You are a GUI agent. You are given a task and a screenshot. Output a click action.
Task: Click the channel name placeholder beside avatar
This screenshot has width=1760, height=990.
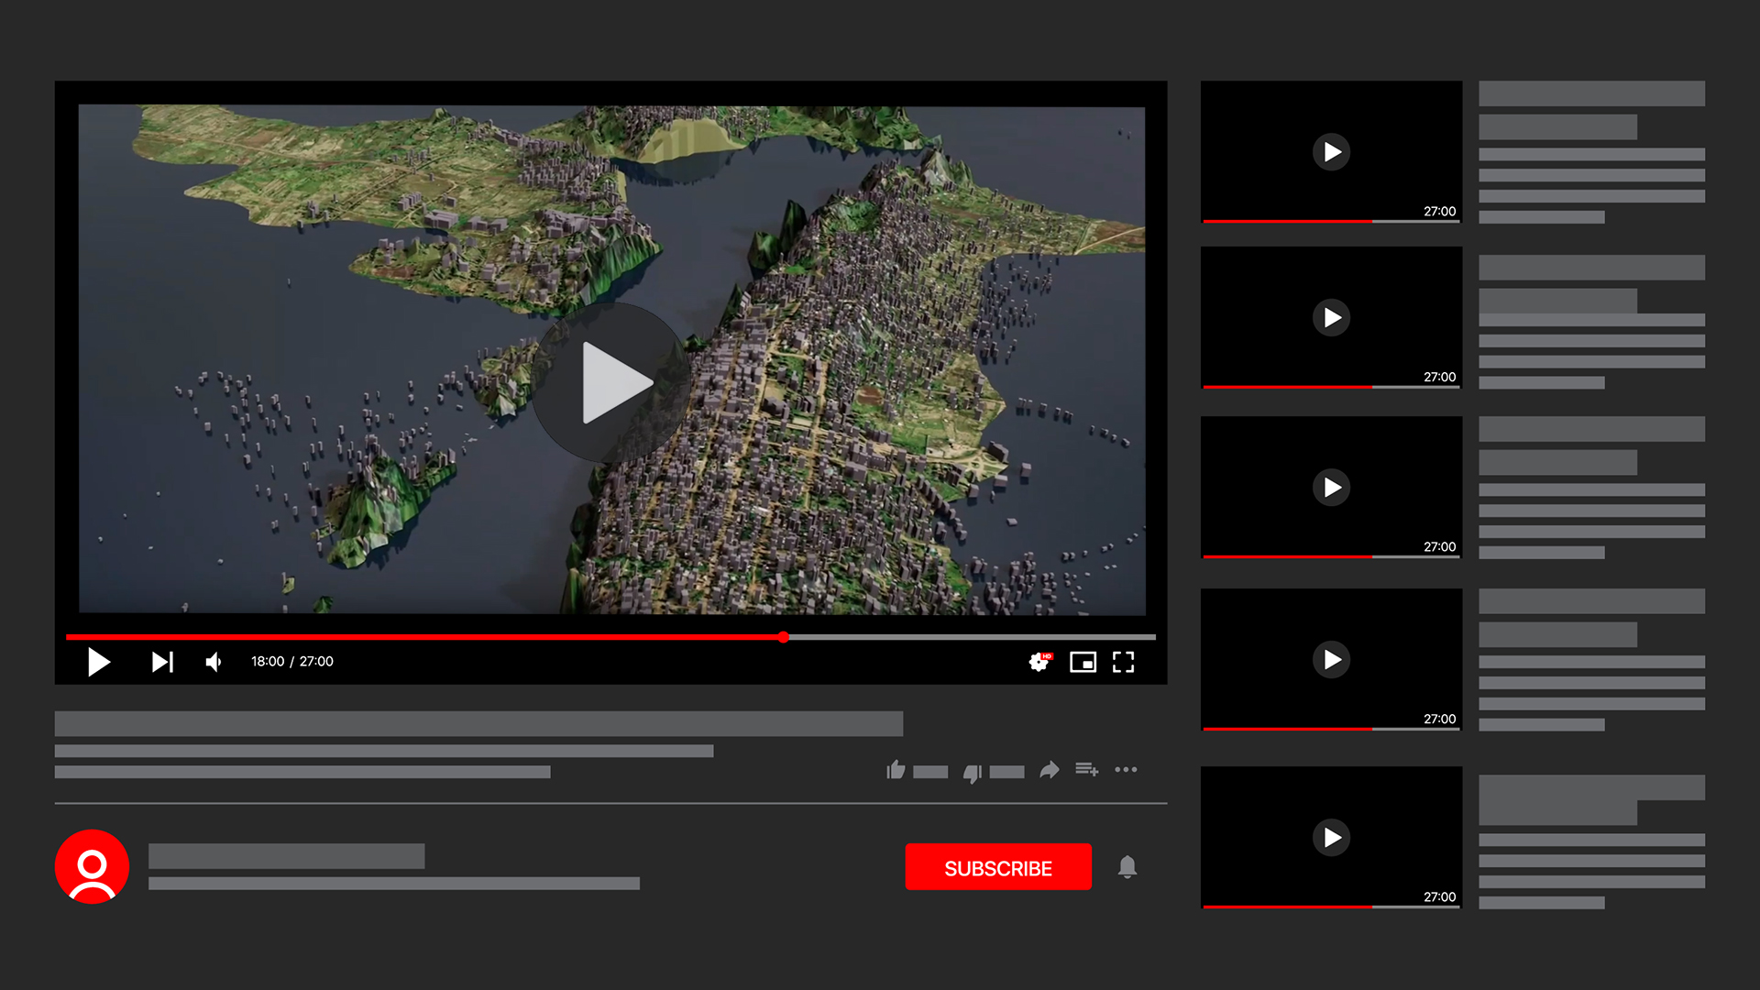pyautogui.click(x=286, y=856)
